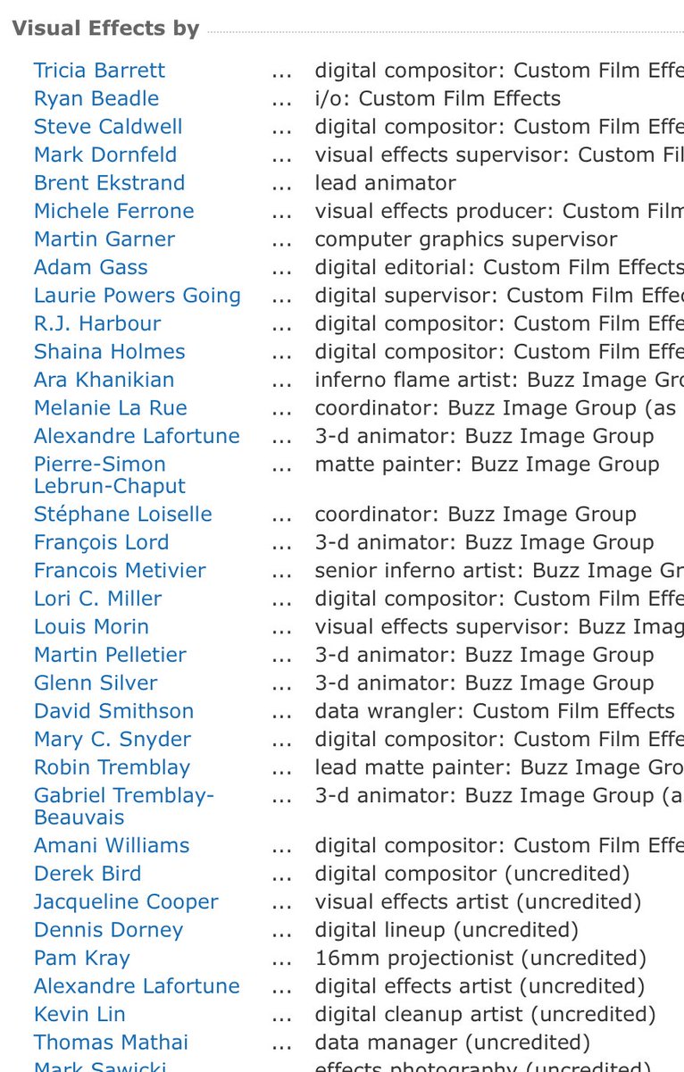Click the "data manager (uncredited)" text

click(x=452, y=1043)
